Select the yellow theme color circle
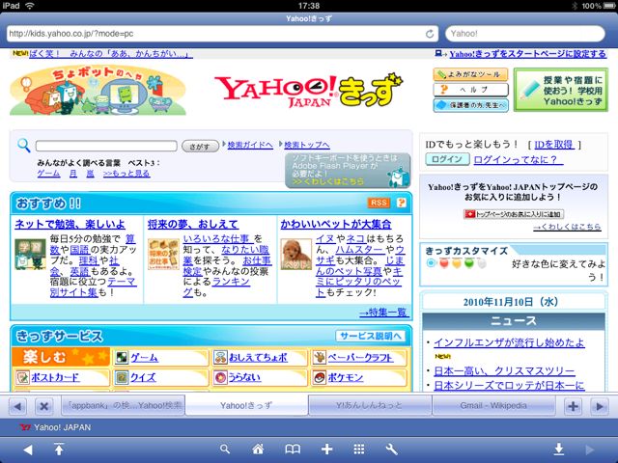The image size is (618, 463). [457, 262]
